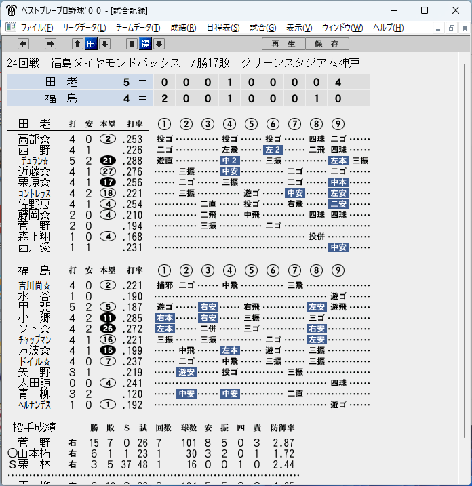The width and height of the screenshot is (472, 486).
Task: Open the ファイル(F) menu
Action: (x=37, y=28)
